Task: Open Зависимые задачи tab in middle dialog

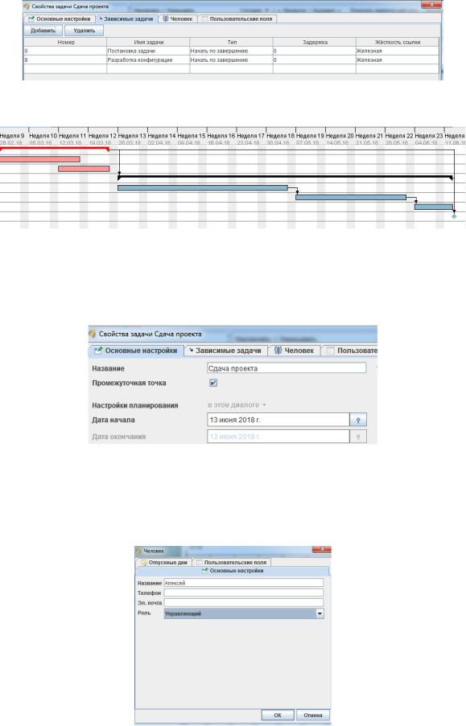Action: click(225, 351)
